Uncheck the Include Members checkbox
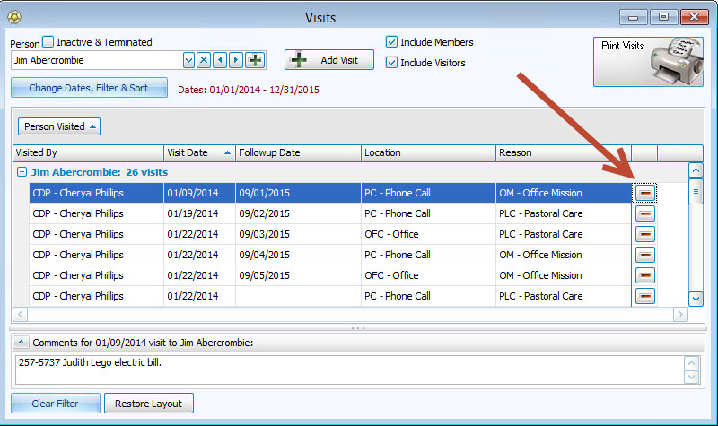This screenshot has height=426, width=718. 391,42
